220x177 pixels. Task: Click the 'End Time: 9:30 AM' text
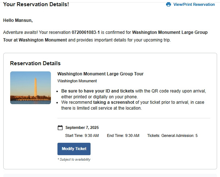coord(123,135)
